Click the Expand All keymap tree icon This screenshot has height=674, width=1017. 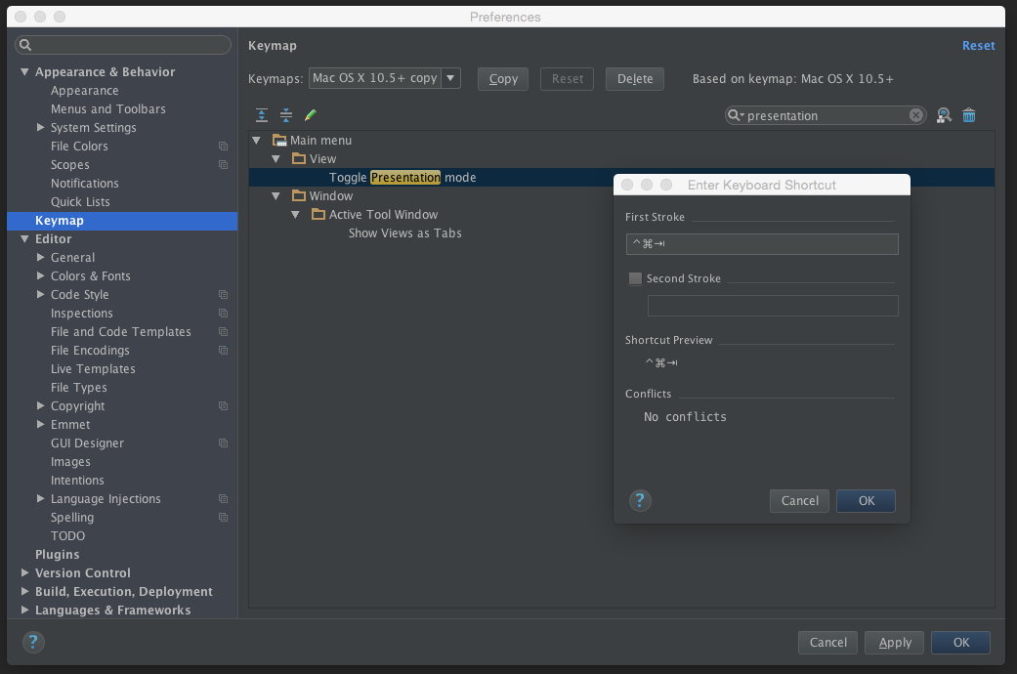262,115
